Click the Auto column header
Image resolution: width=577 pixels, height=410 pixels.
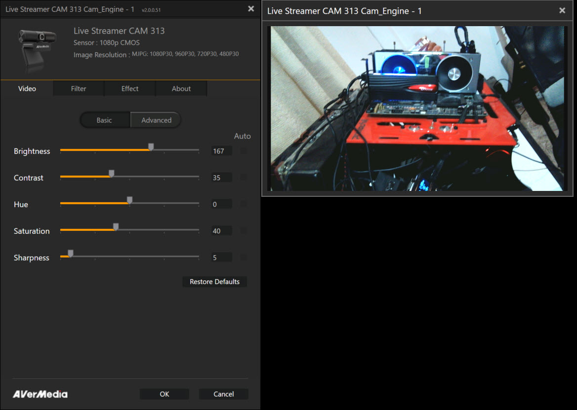[242, 136]
